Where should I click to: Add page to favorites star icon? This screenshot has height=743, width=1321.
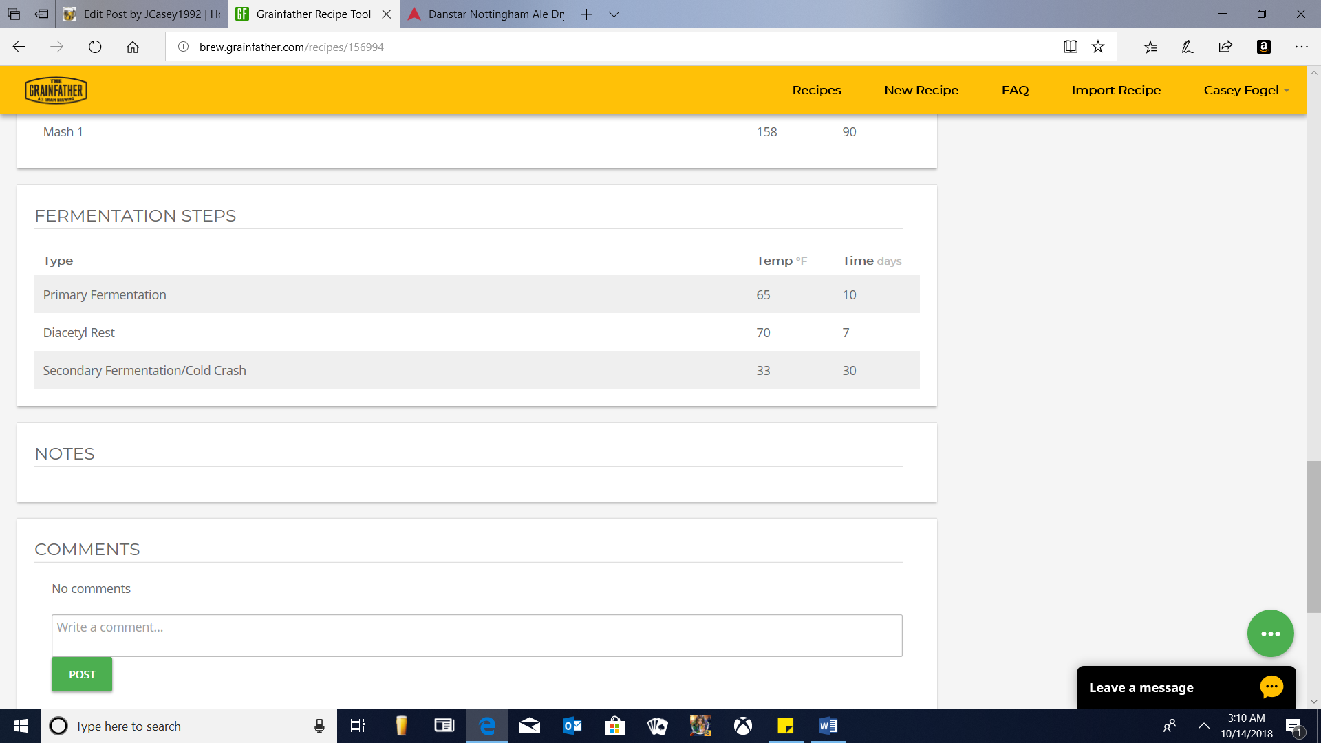point(1098,47)
